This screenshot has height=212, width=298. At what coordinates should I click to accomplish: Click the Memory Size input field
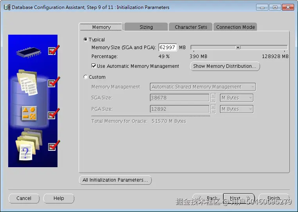[168, 48]
